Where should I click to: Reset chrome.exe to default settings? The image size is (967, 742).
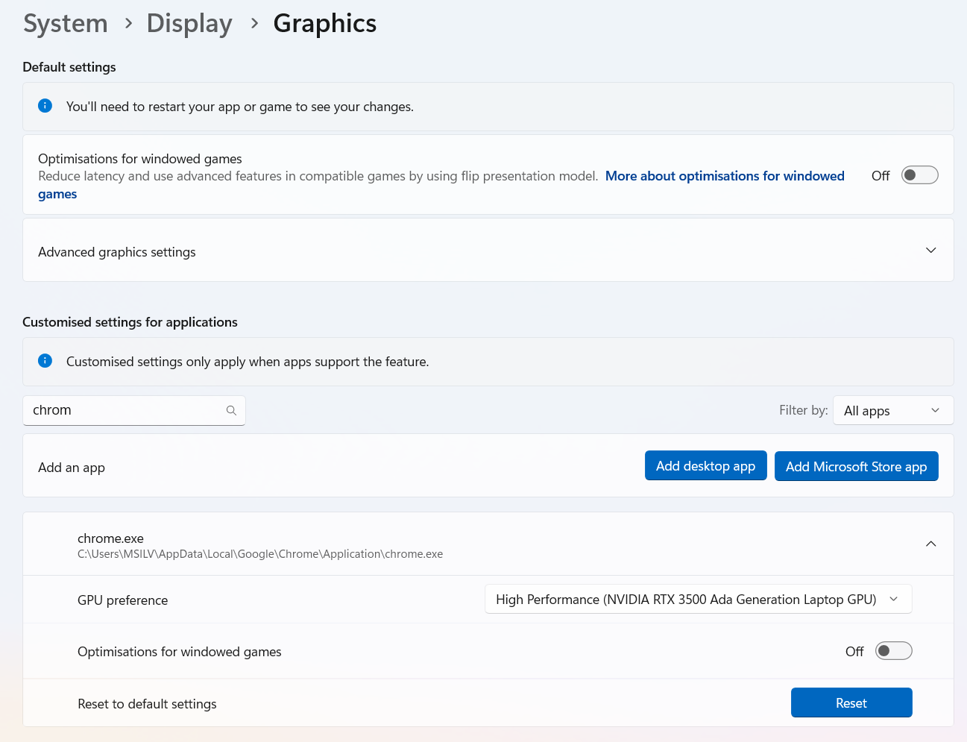pos(851,703)
